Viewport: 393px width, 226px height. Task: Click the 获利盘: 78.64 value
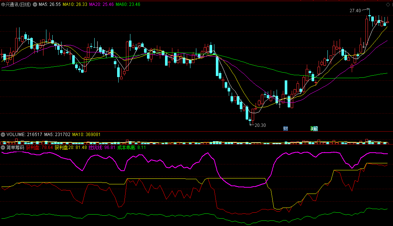[39, 147]
